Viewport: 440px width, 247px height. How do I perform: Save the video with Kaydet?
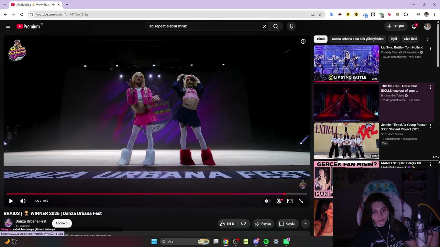pos(287,224)
